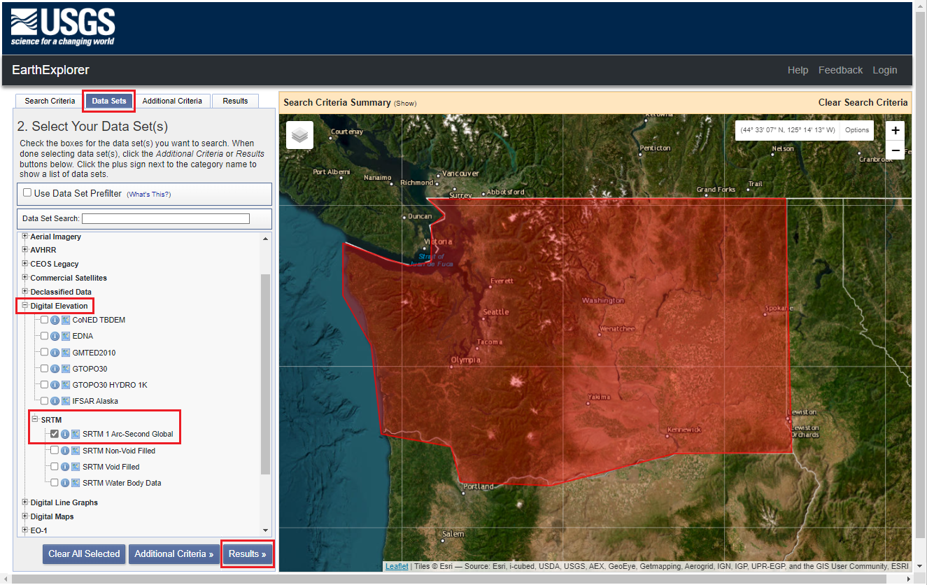Screen dimensions: 927x585
Task: Show coverage icon for SRTM 1 Arc-Second Global
Action: (x=76, y=434)
